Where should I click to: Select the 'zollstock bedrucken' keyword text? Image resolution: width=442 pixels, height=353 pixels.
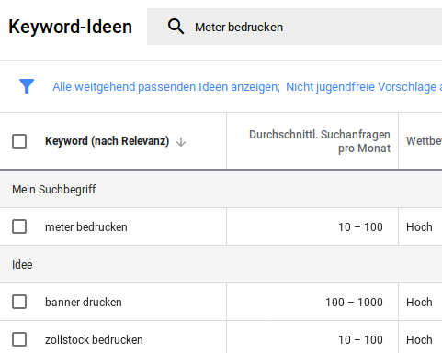[x=94, y=340]
